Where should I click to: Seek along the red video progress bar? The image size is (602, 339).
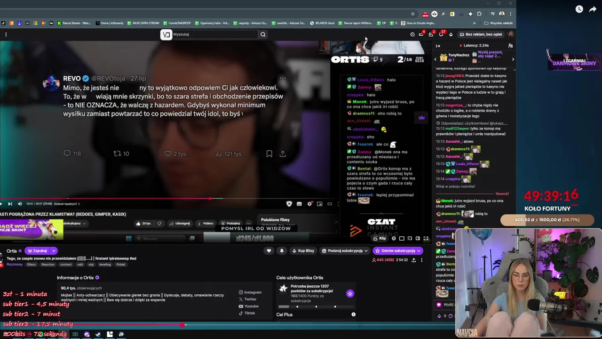pyautogui.click(x=169, y=198)
